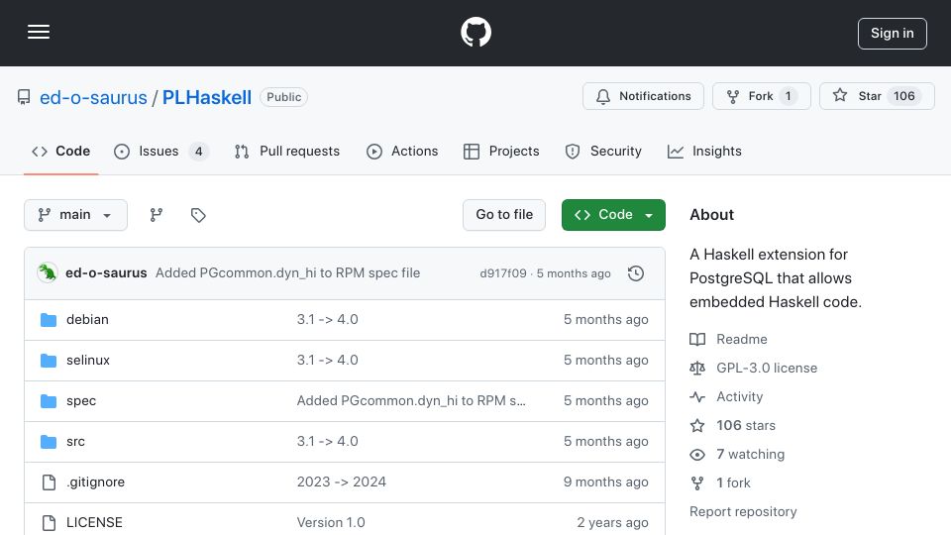
Task: Open the Security tab
Action: pyautogui.click(x=603, y=151)
